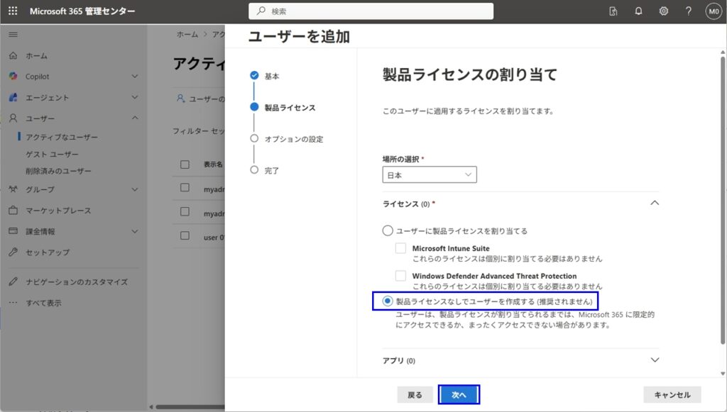Click the help question mark icon
Image resolution: width=727 pixels, height=412 pixels.
688,11
